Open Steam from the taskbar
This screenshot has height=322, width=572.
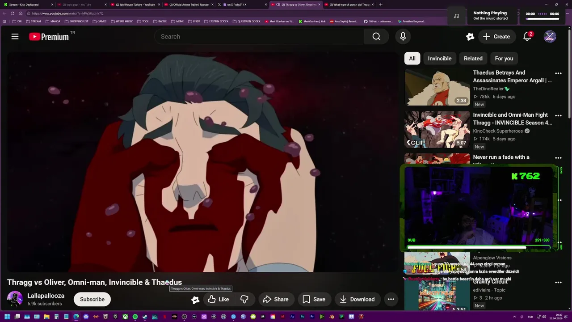coord(145,317)
